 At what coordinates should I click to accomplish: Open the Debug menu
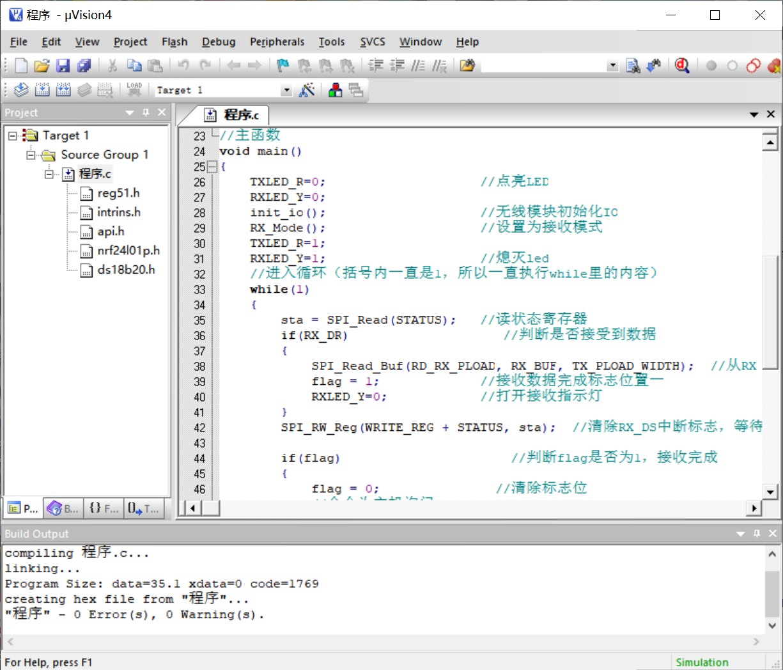tap(219, 42)
